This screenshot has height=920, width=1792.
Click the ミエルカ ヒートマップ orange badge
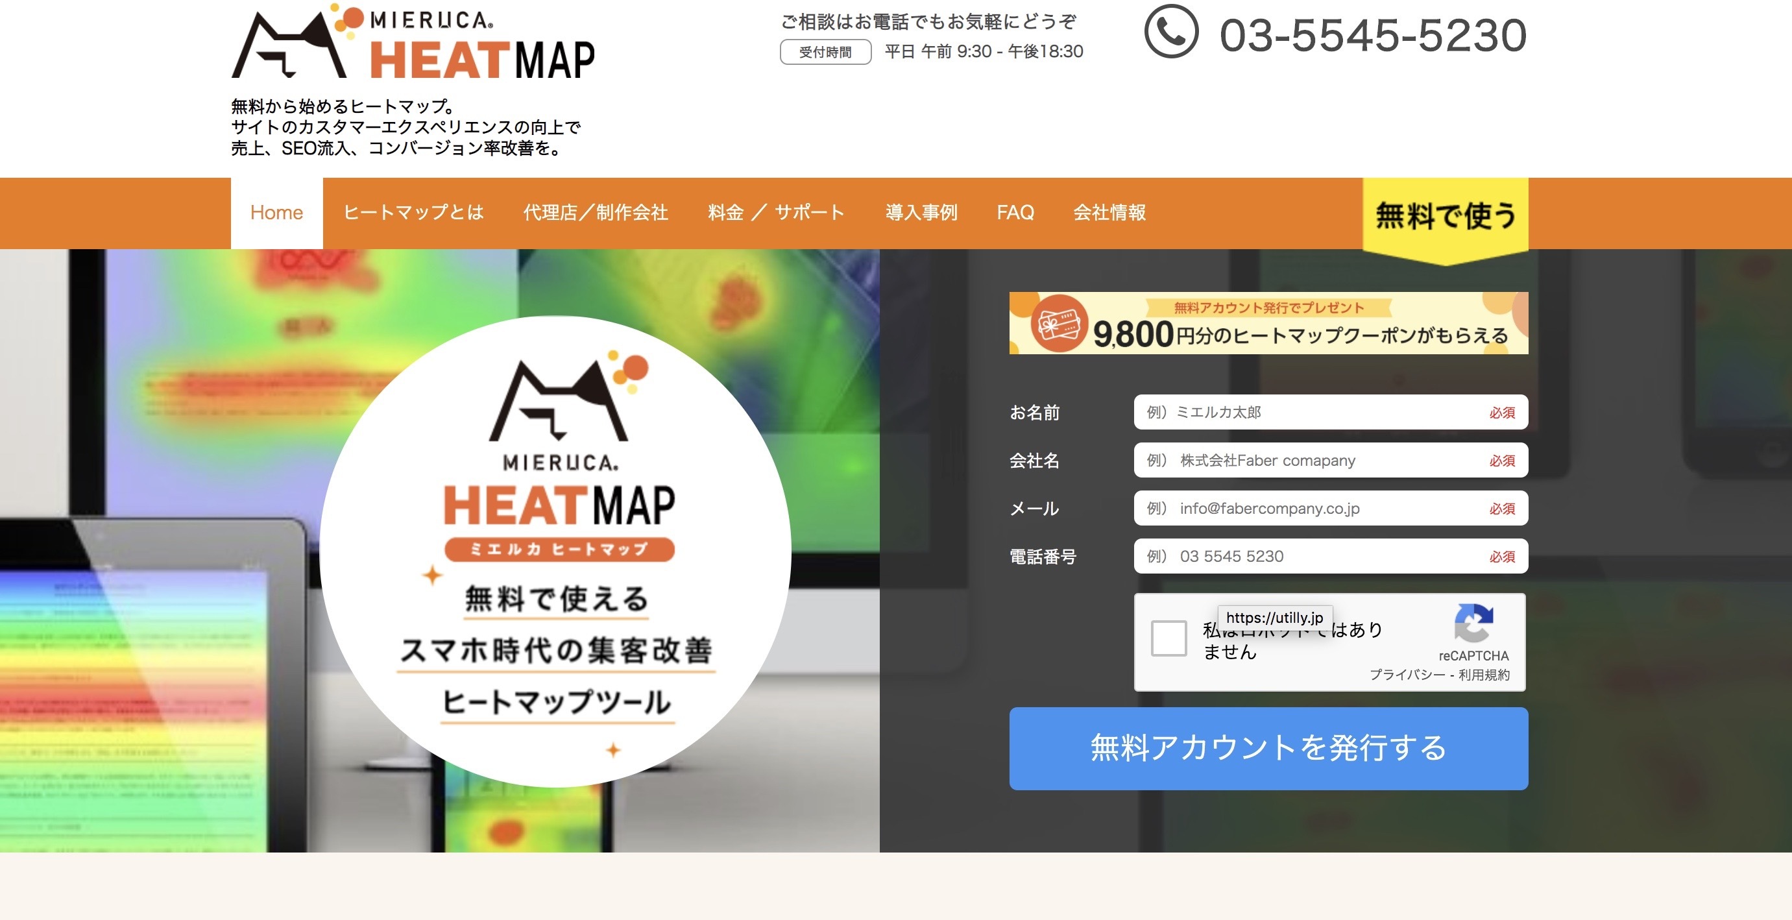[559, 550]
